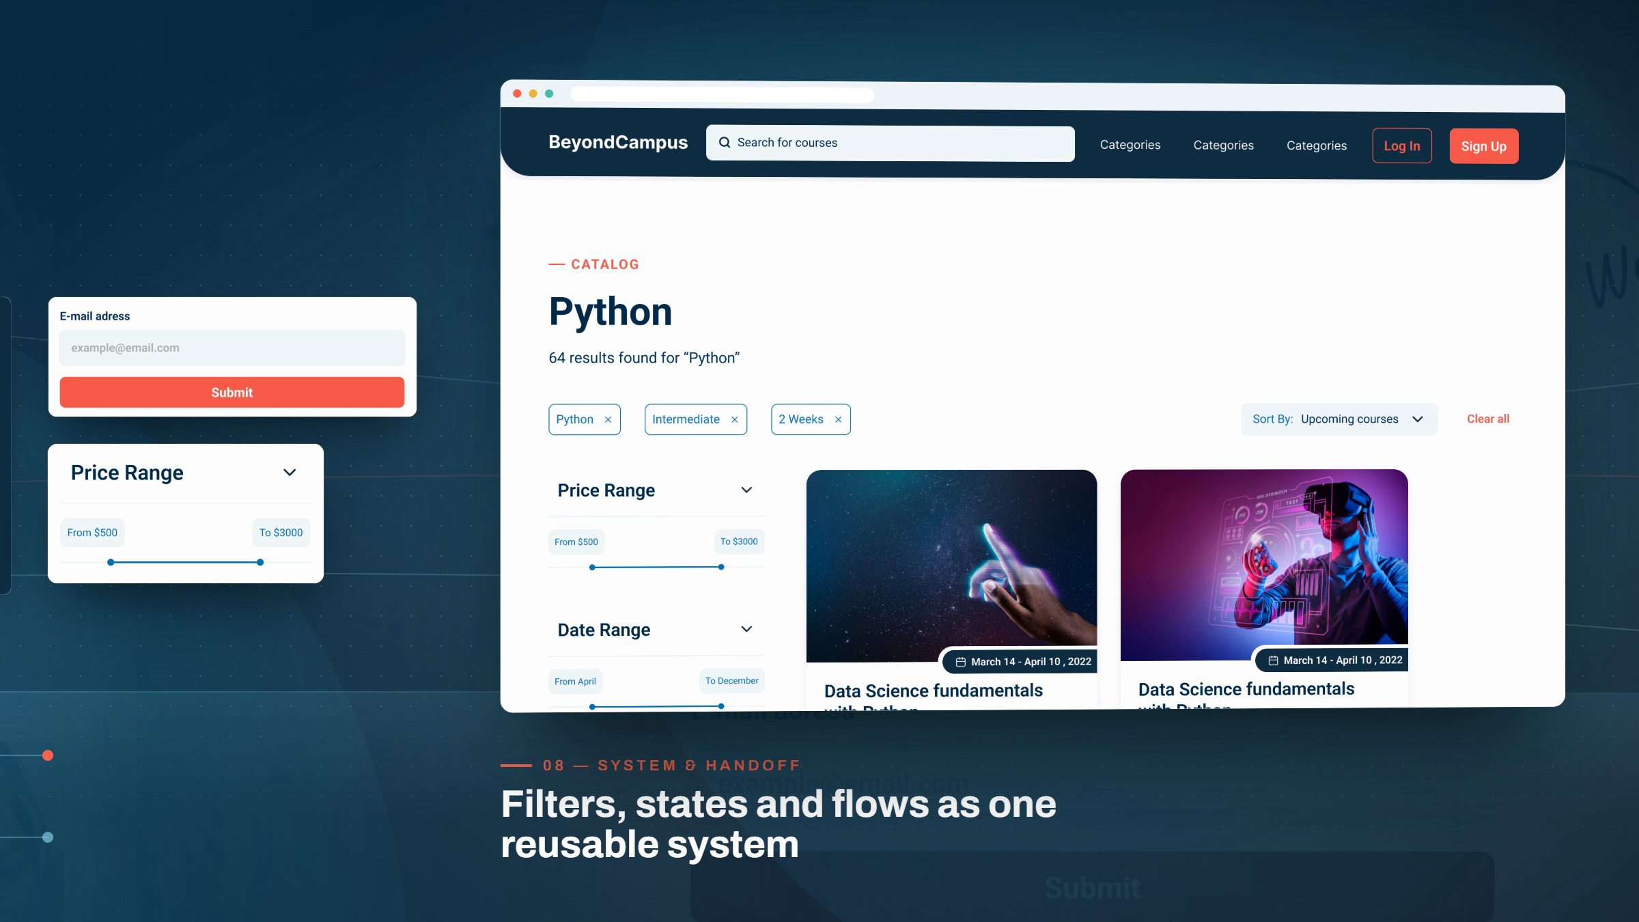The height and width of the screenshot is (922, 1639).
Task: Click the Log In button
Action: pyautogui.click(x=1402, y=145)
